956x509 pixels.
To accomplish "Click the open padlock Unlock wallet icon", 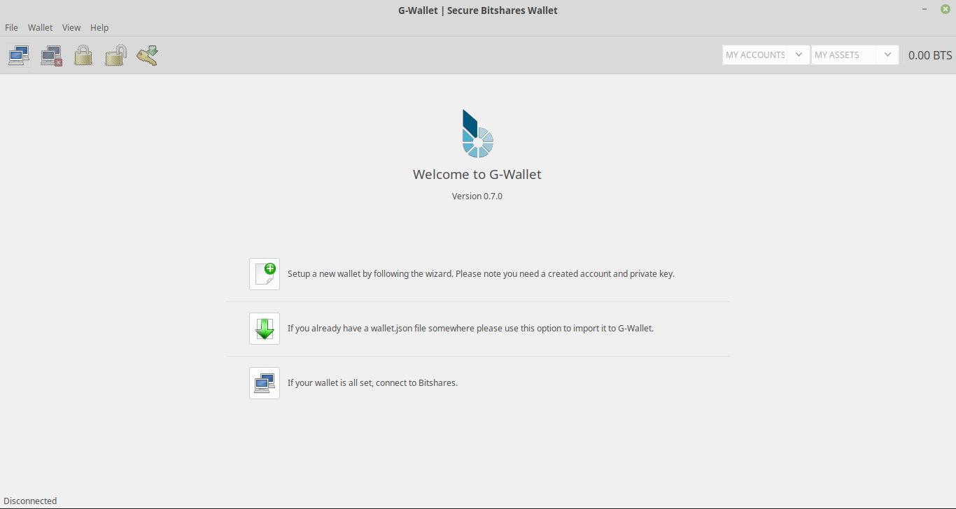I will pyautogui.click(x=115, y=55).
